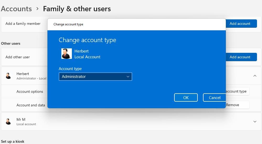The height and width of the screenshot is (144, 262).
Task: Select the Mr M local account name
Action: pyautogui.click(x=21, y=119)
